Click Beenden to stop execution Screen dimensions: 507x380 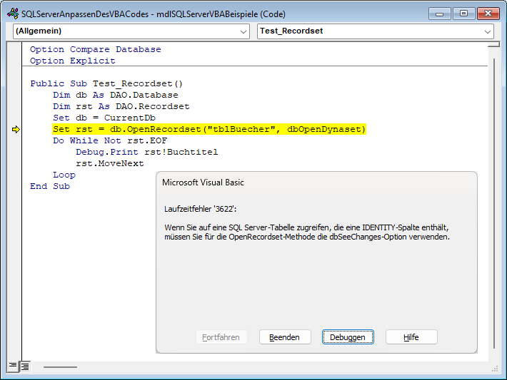coord(284,337)
